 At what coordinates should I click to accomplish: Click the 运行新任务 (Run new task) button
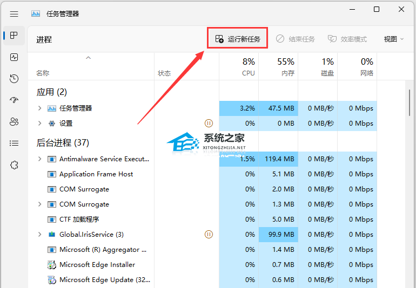[238, 39]
